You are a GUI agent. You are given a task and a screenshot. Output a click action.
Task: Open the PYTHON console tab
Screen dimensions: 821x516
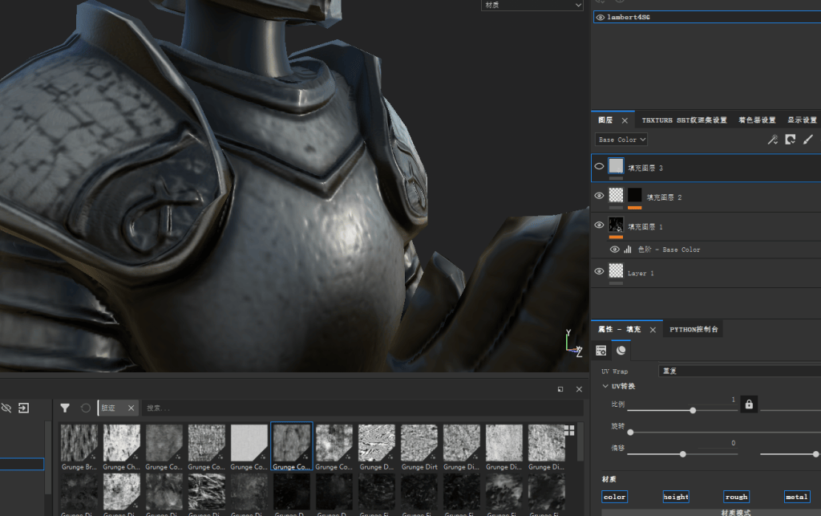(694, 329)
